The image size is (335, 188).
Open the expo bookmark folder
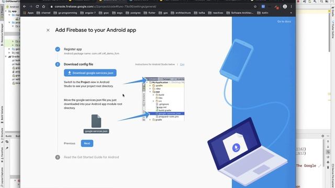(117, 13)
